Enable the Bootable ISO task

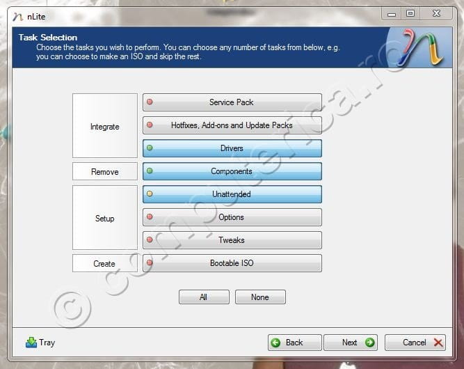point(232,263)
